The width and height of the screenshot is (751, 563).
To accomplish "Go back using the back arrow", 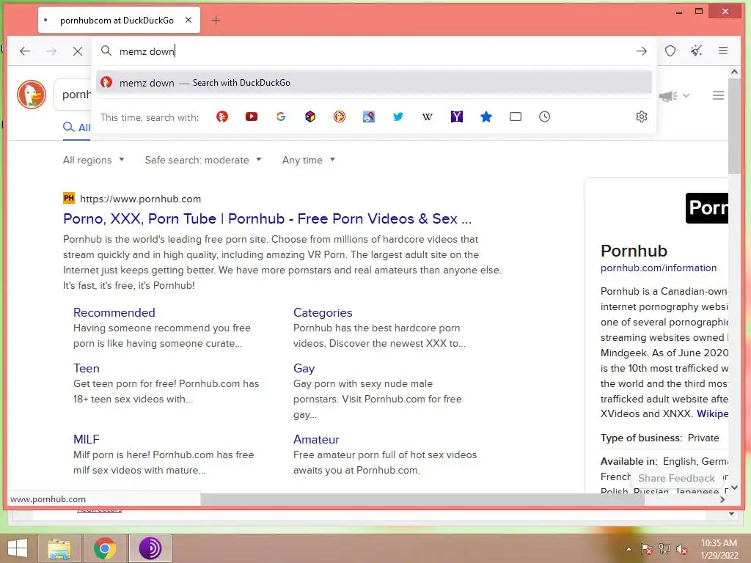I will (x=25, y=51).
